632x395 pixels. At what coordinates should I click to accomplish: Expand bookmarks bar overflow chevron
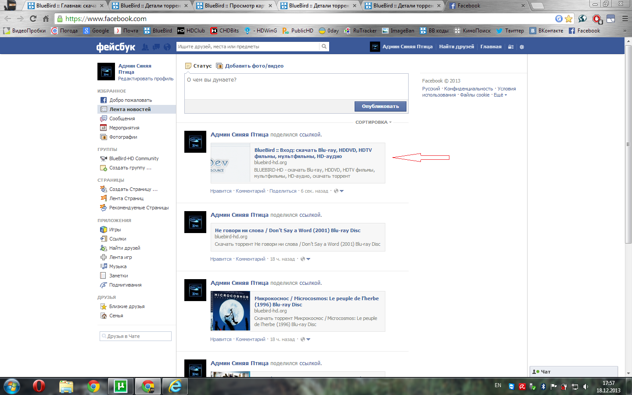tap(625, 31)
